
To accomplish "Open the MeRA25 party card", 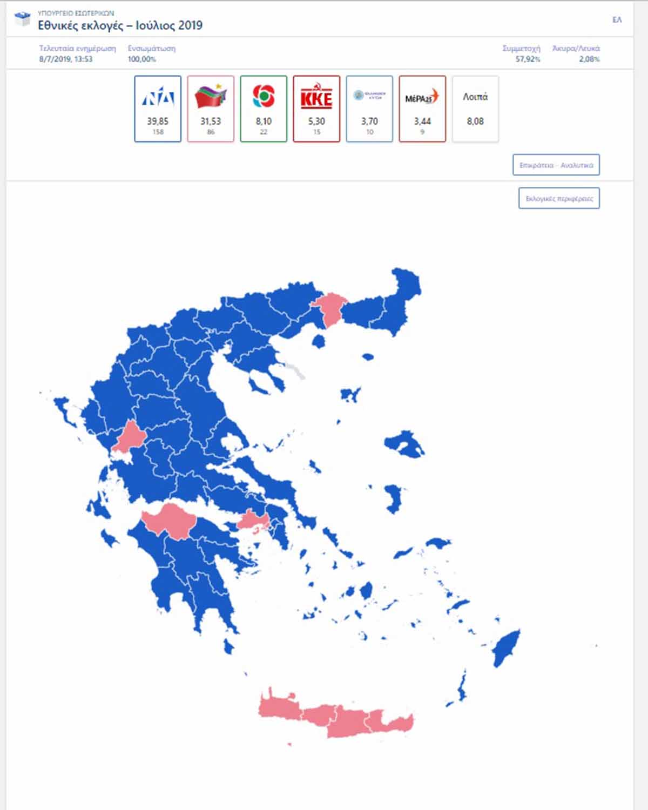I will coord(422,109).
